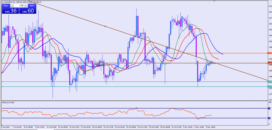Click the 1.00 lot volume input field
This screenshot has height=130, width=272.
tap(19, 5)
